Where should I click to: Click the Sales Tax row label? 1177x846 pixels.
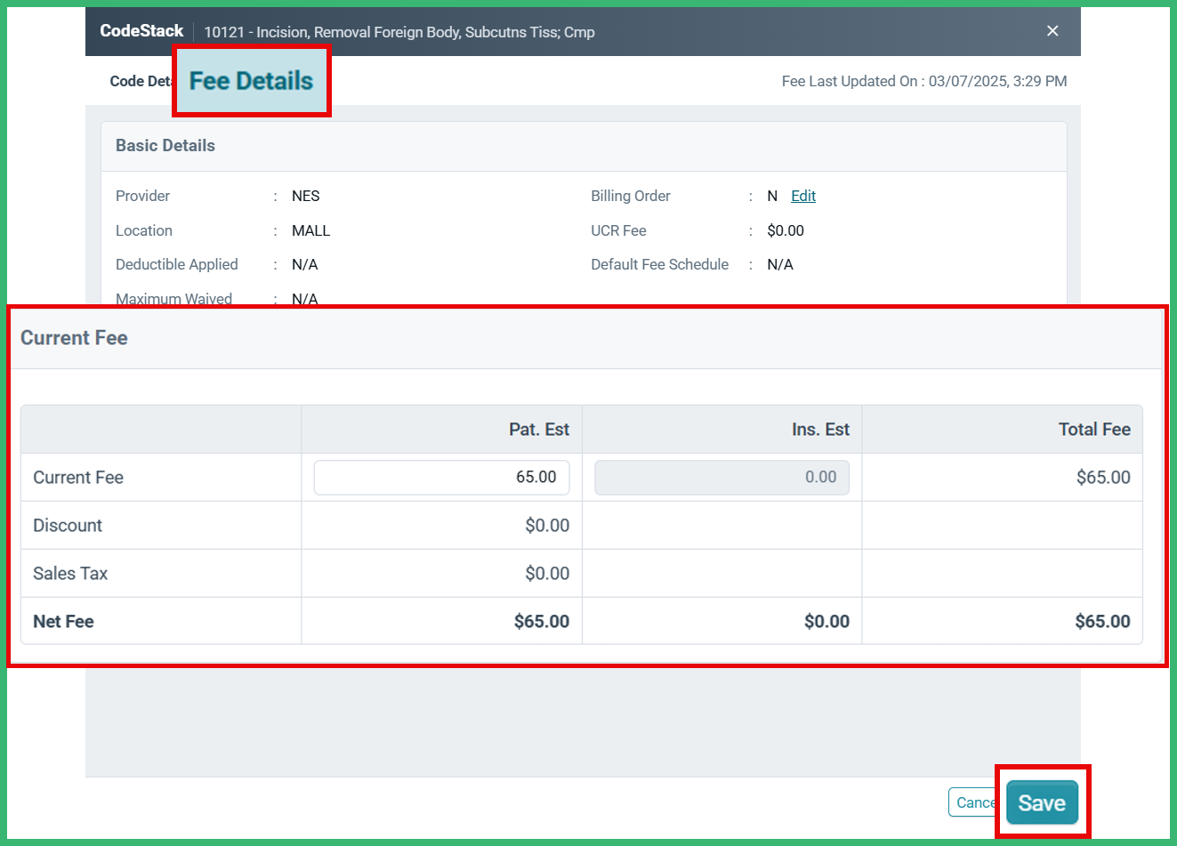click(x=70, y=574)
